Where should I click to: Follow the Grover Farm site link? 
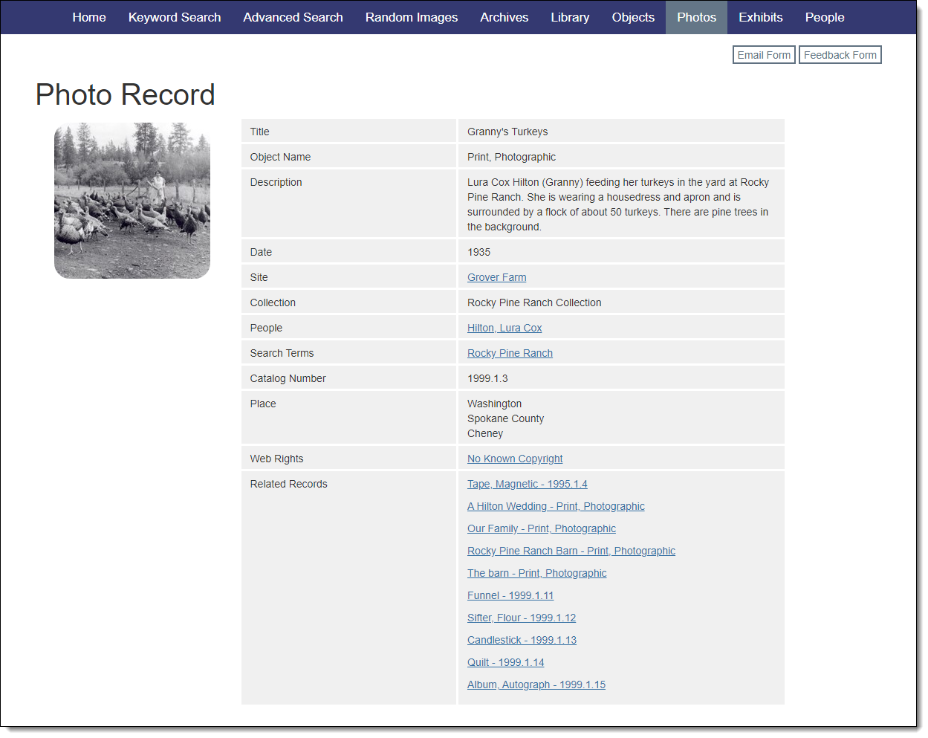pyautogui.click(x=496, y=277)
